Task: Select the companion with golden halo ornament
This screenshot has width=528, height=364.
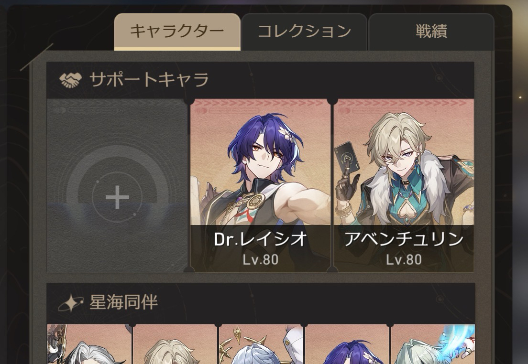Action: pos(261,344)
